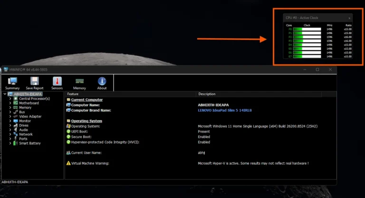Viewport: 365px width, 198px height.
Task: Click the E7 core clock bar
Action: pyautogui.click(x=307, y=56)
